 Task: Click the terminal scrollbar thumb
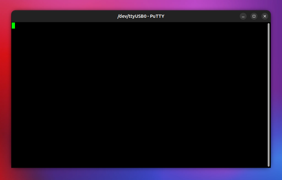(x=269, y=95)
